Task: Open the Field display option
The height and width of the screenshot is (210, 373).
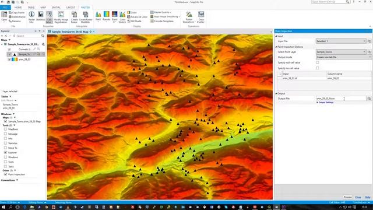Action: click(x=98, y=17)
